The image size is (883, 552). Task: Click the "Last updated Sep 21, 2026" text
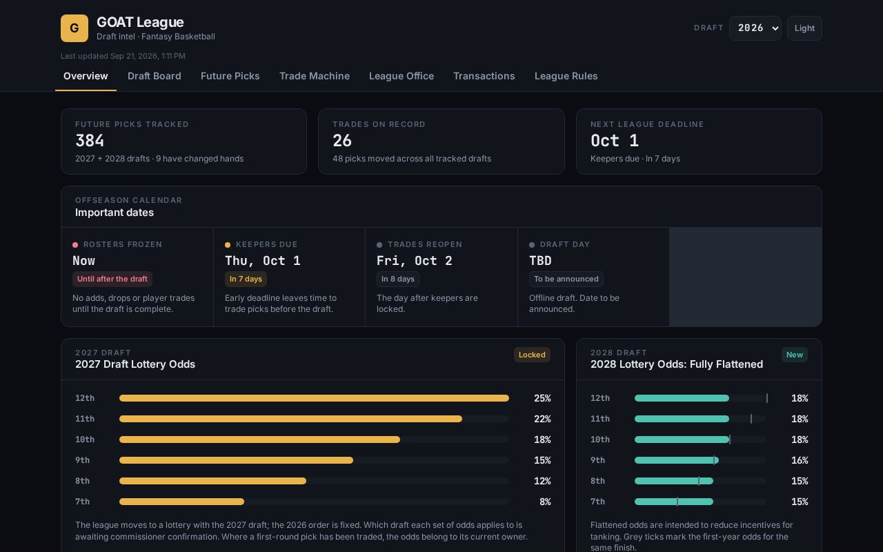(x=123, y=56)
